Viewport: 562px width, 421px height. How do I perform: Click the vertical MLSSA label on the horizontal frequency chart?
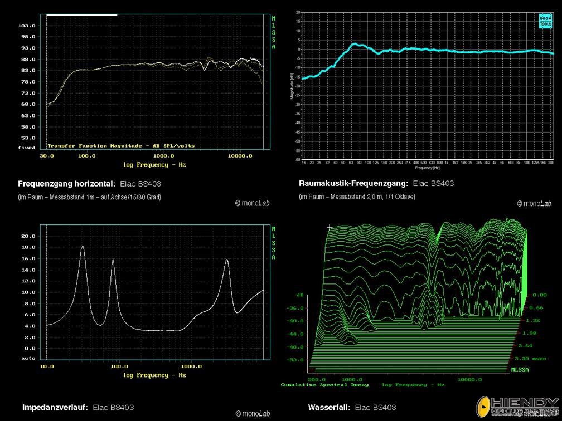pyautogui.click(x=273, y=33)
